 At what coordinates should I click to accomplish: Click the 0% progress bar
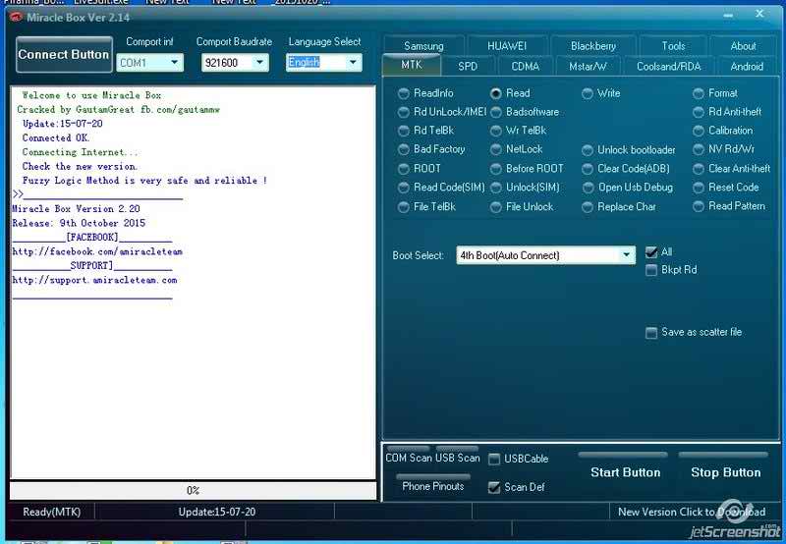pos(193,490)
